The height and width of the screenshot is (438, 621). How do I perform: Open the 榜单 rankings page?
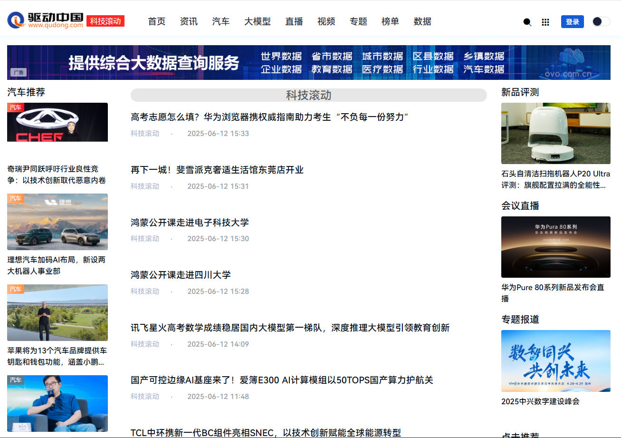[x=390, y=21]
